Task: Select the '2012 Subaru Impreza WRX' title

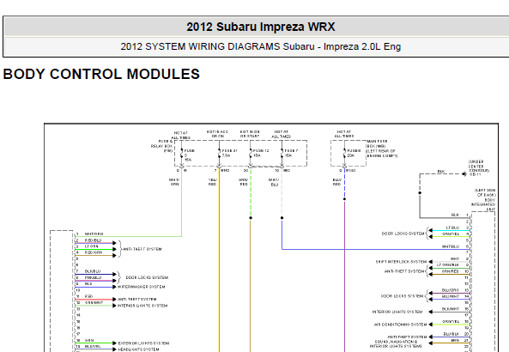Action: click(261, 27)
